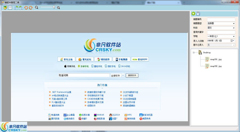240x132 pixels.
Task: Click the 错题编号 input field
Action: [x=221, y=19]
